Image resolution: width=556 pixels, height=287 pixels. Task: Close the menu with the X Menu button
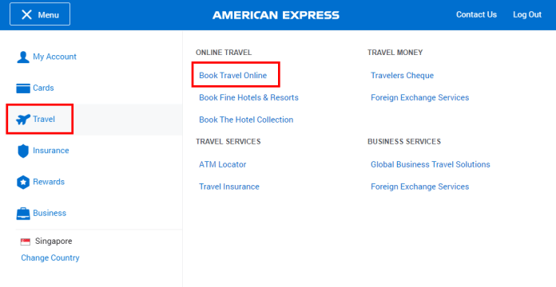pos(40,14)
